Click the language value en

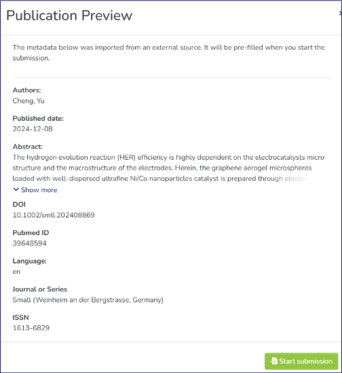click(x=16, y=272)
